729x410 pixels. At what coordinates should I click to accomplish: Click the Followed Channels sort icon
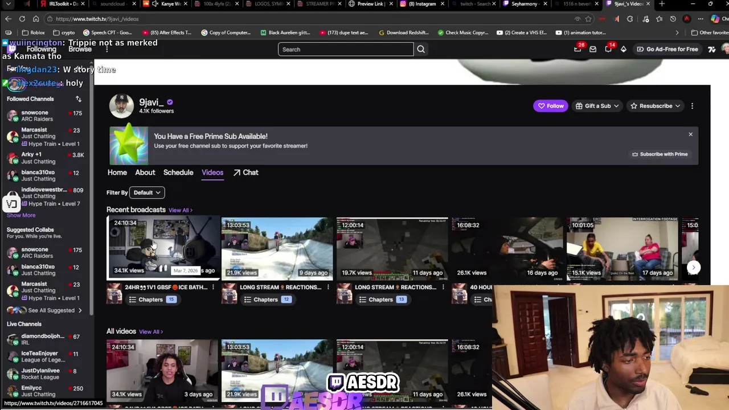79,99
